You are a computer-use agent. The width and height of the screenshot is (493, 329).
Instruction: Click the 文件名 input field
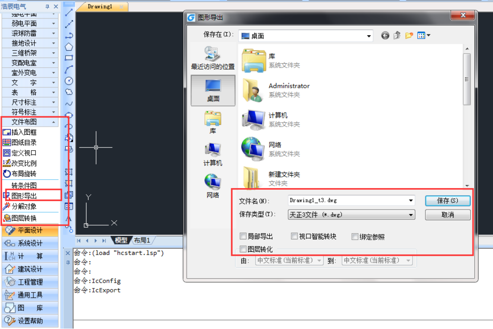pos(347,201)
